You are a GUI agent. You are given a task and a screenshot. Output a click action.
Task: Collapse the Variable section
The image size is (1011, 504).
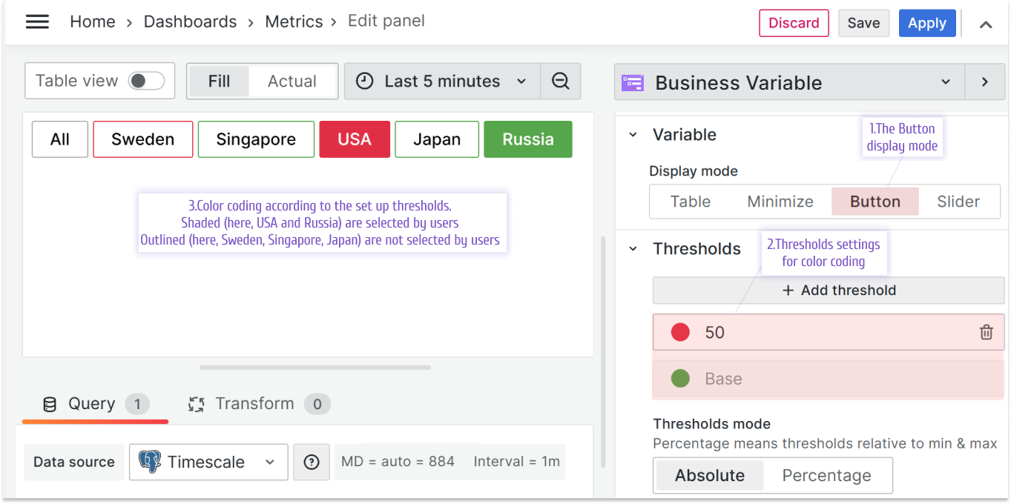tap(632, 134)
